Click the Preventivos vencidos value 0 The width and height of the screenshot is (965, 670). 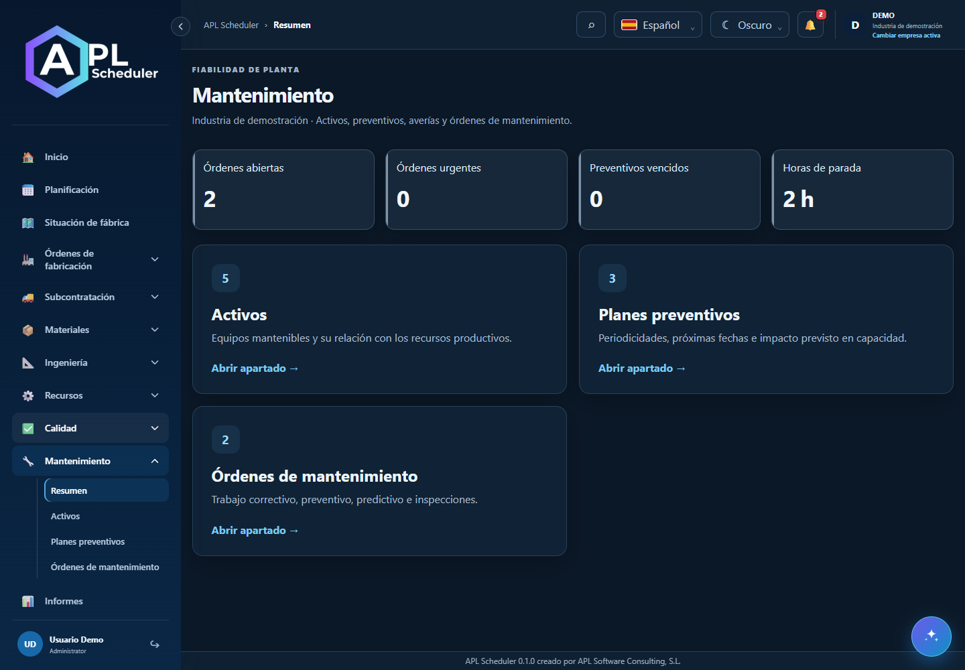click(596, 199)
